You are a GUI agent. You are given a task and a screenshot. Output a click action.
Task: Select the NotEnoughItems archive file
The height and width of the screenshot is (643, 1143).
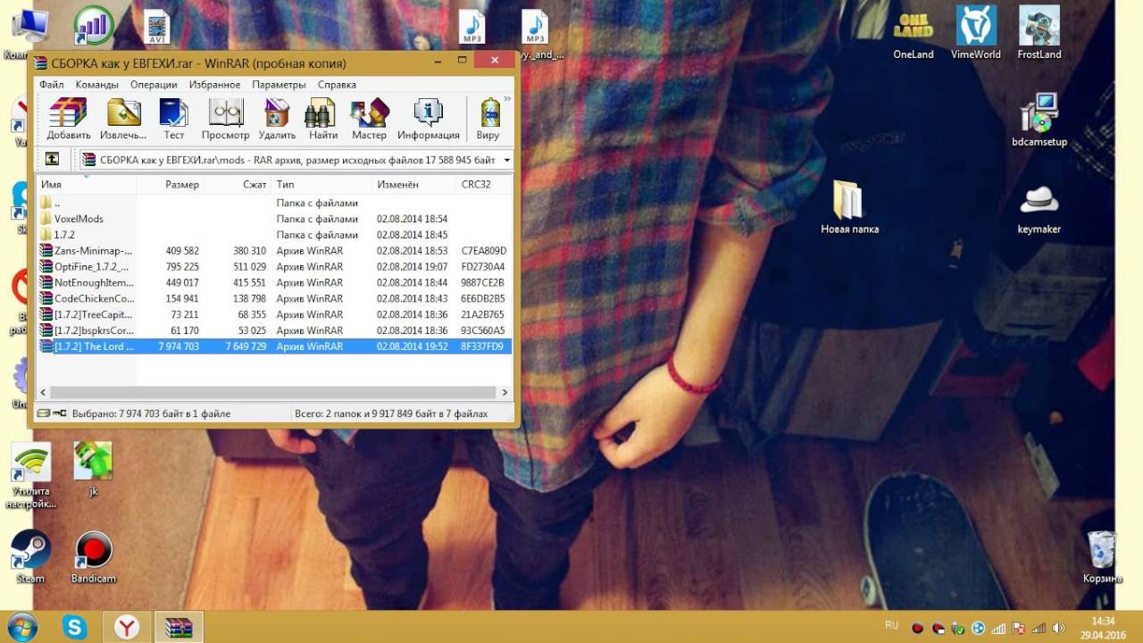point(275,283)
